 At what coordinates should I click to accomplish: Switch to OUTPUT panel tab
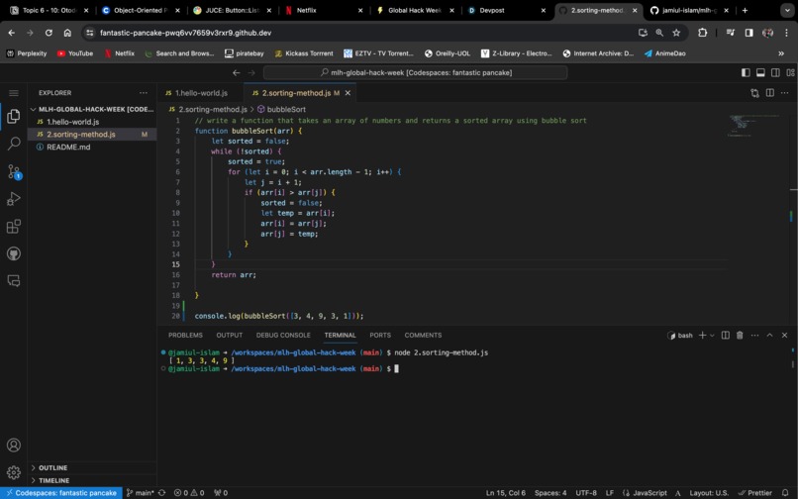230,335
